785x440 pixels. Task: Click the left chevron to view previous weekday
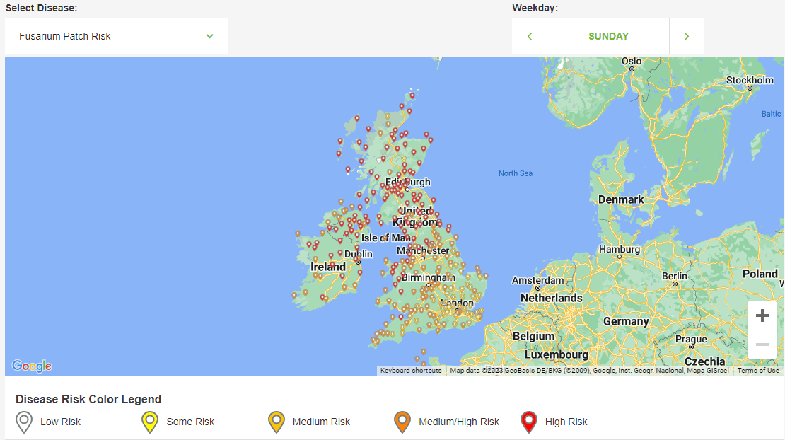tap(529, 35)
